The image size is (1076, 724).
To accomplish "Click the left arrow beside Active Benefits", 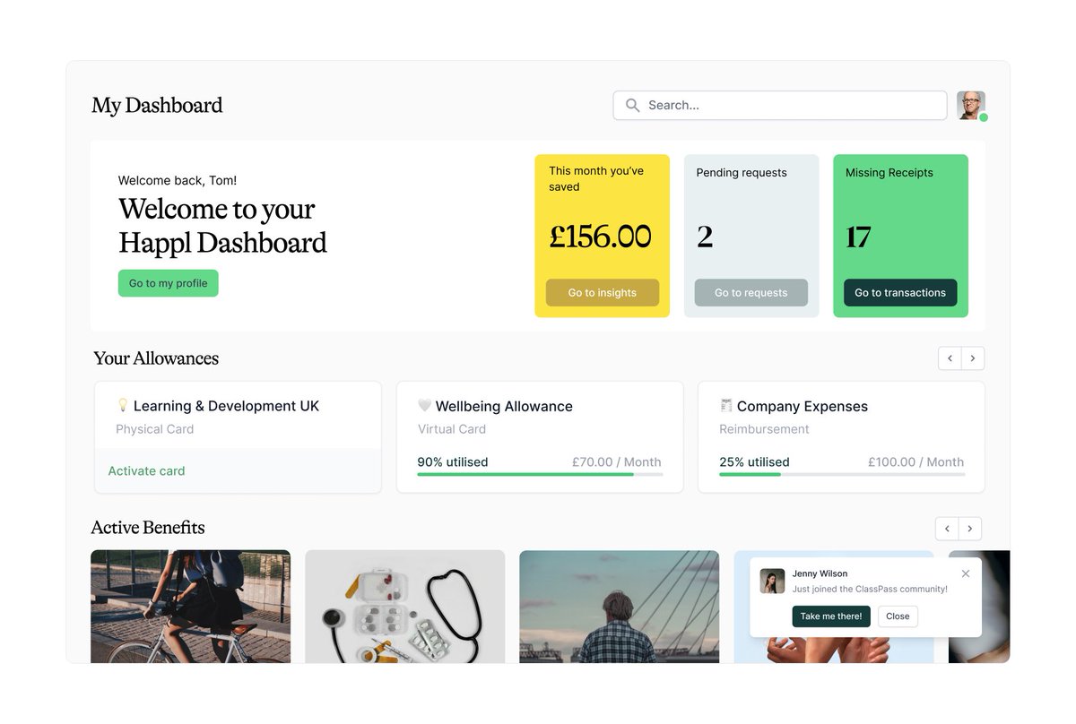I will coord(947,528).
